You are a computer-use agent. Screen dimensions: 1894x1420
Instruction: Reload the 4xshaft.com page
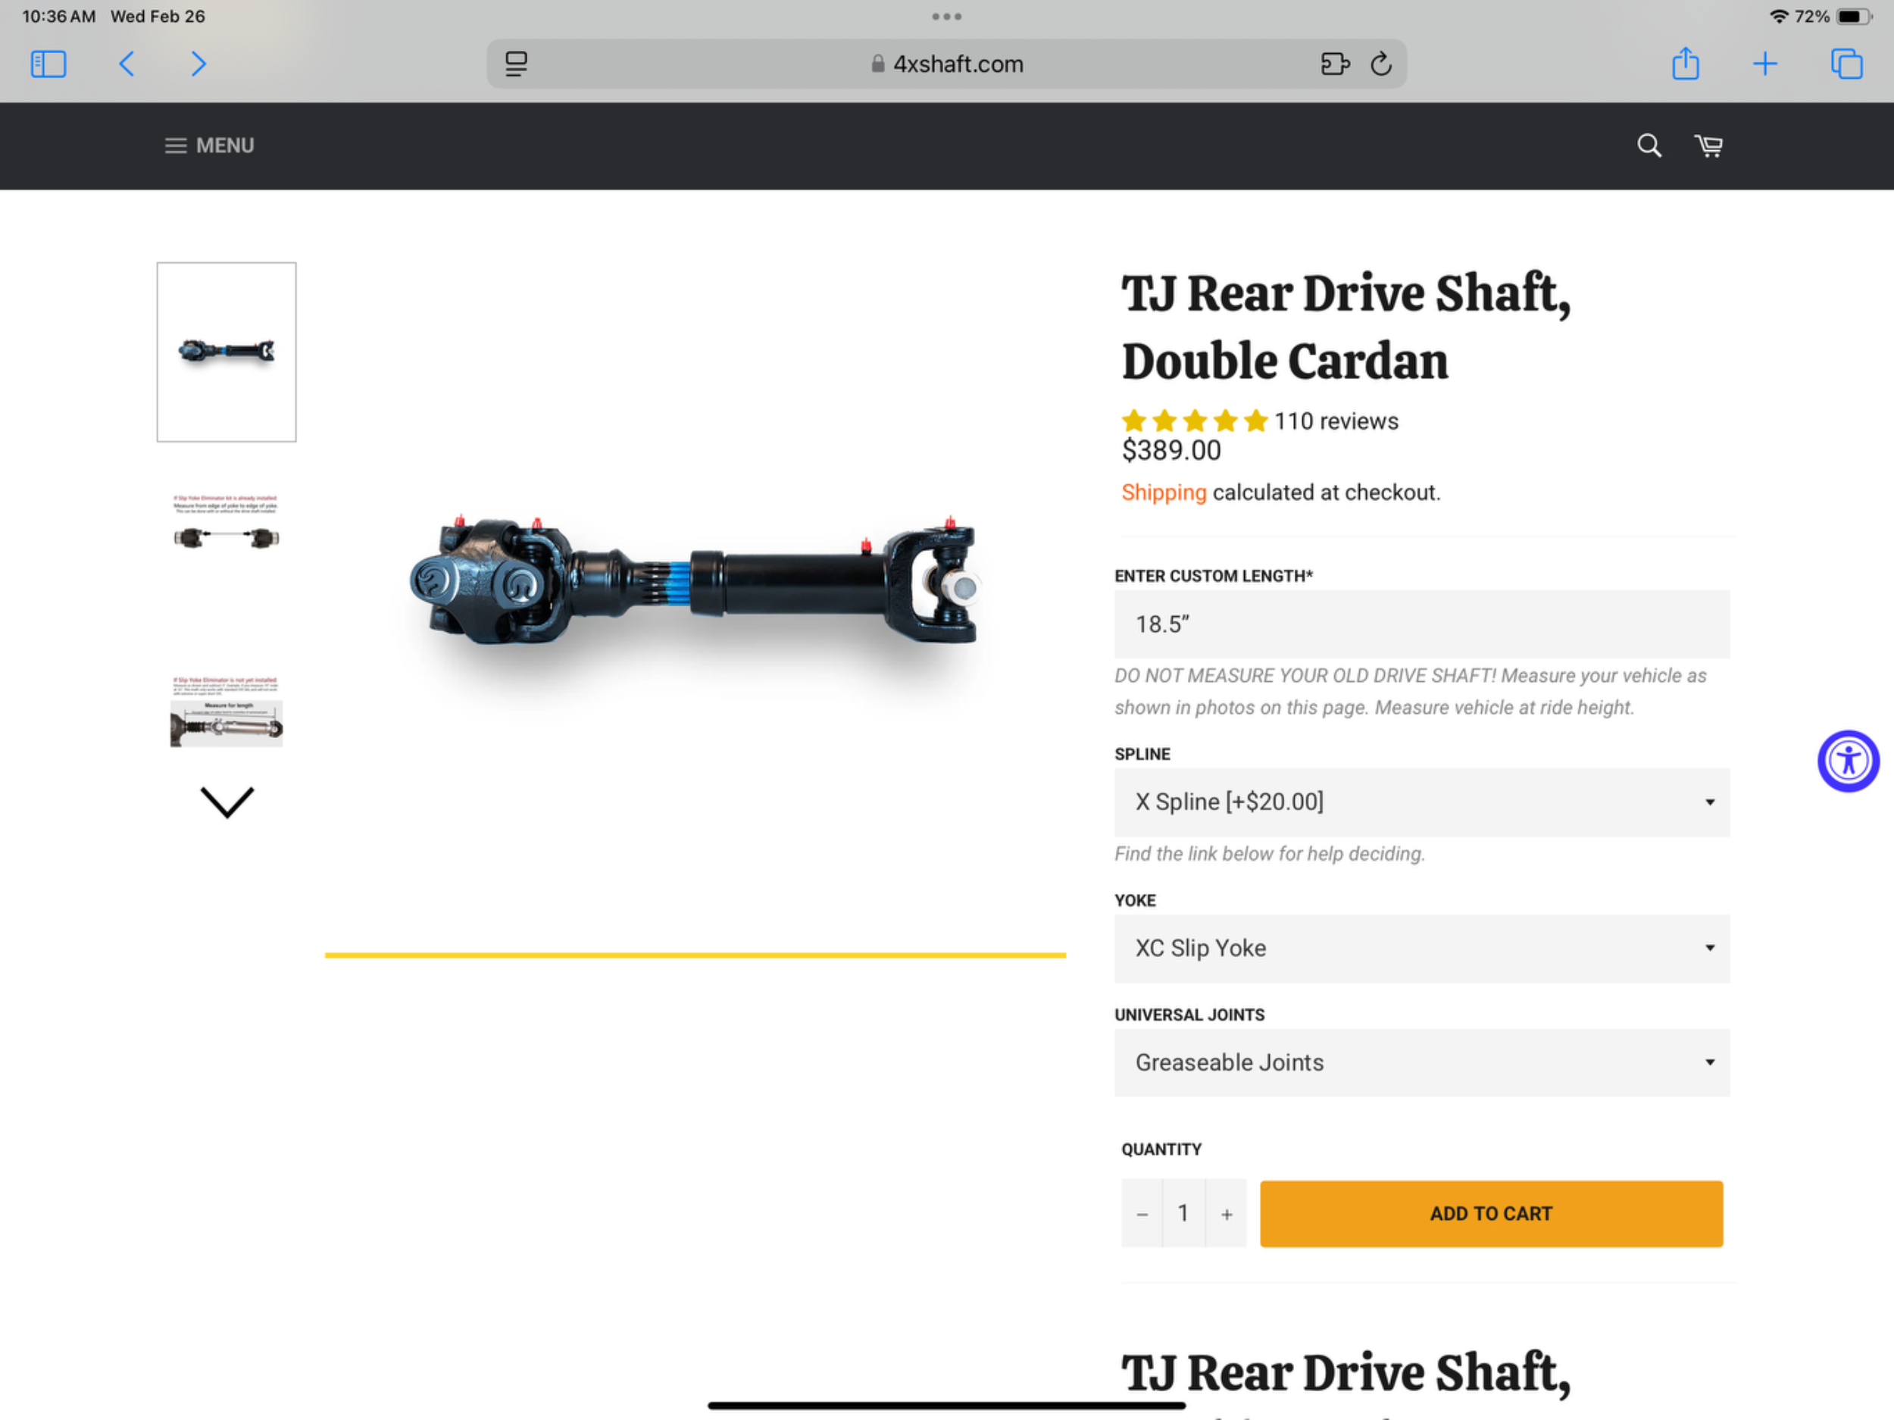point(1380,64)
